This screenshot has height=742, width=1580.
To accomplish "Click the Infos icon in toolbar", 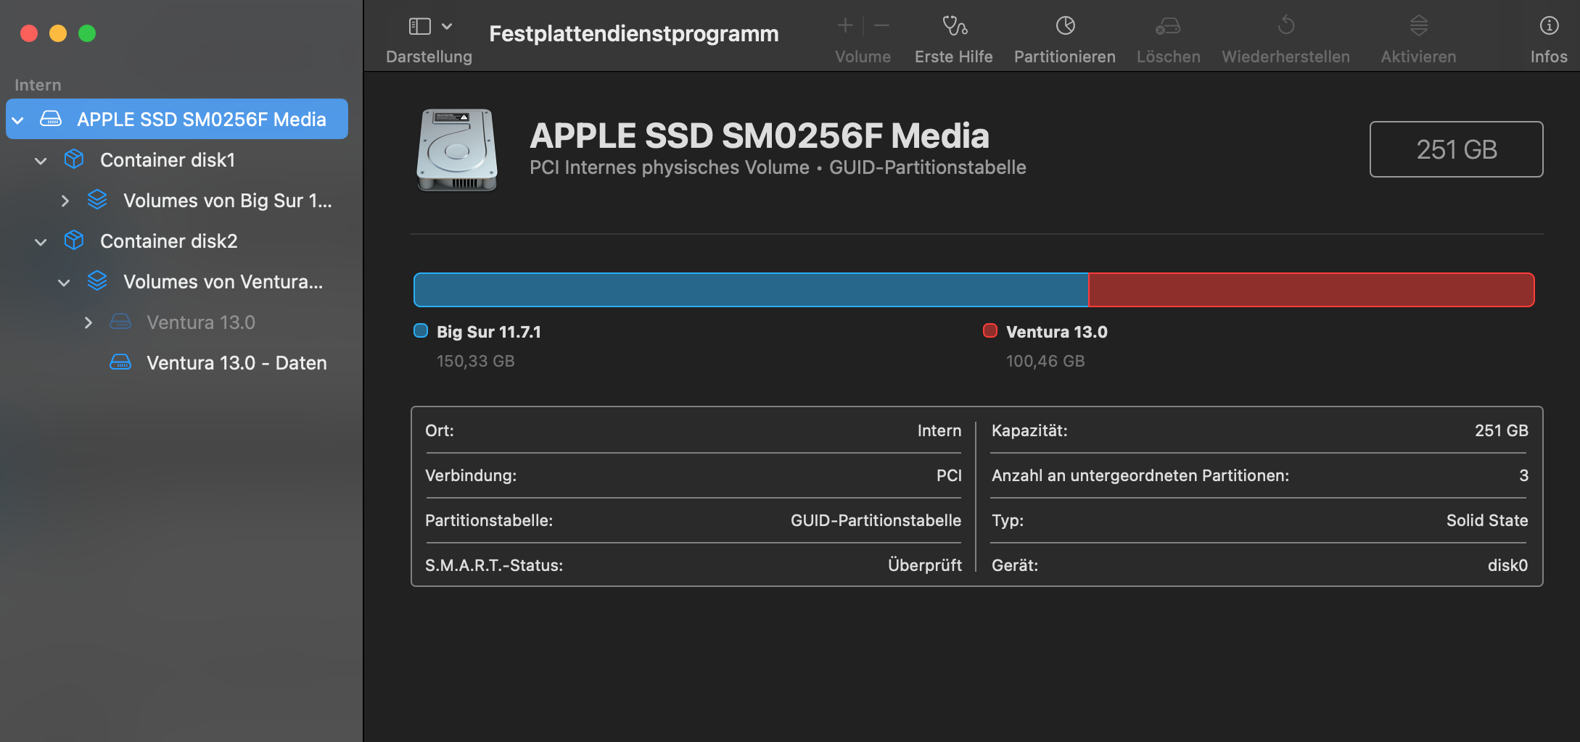I will pyautogui.click(x=1549, y=27).
